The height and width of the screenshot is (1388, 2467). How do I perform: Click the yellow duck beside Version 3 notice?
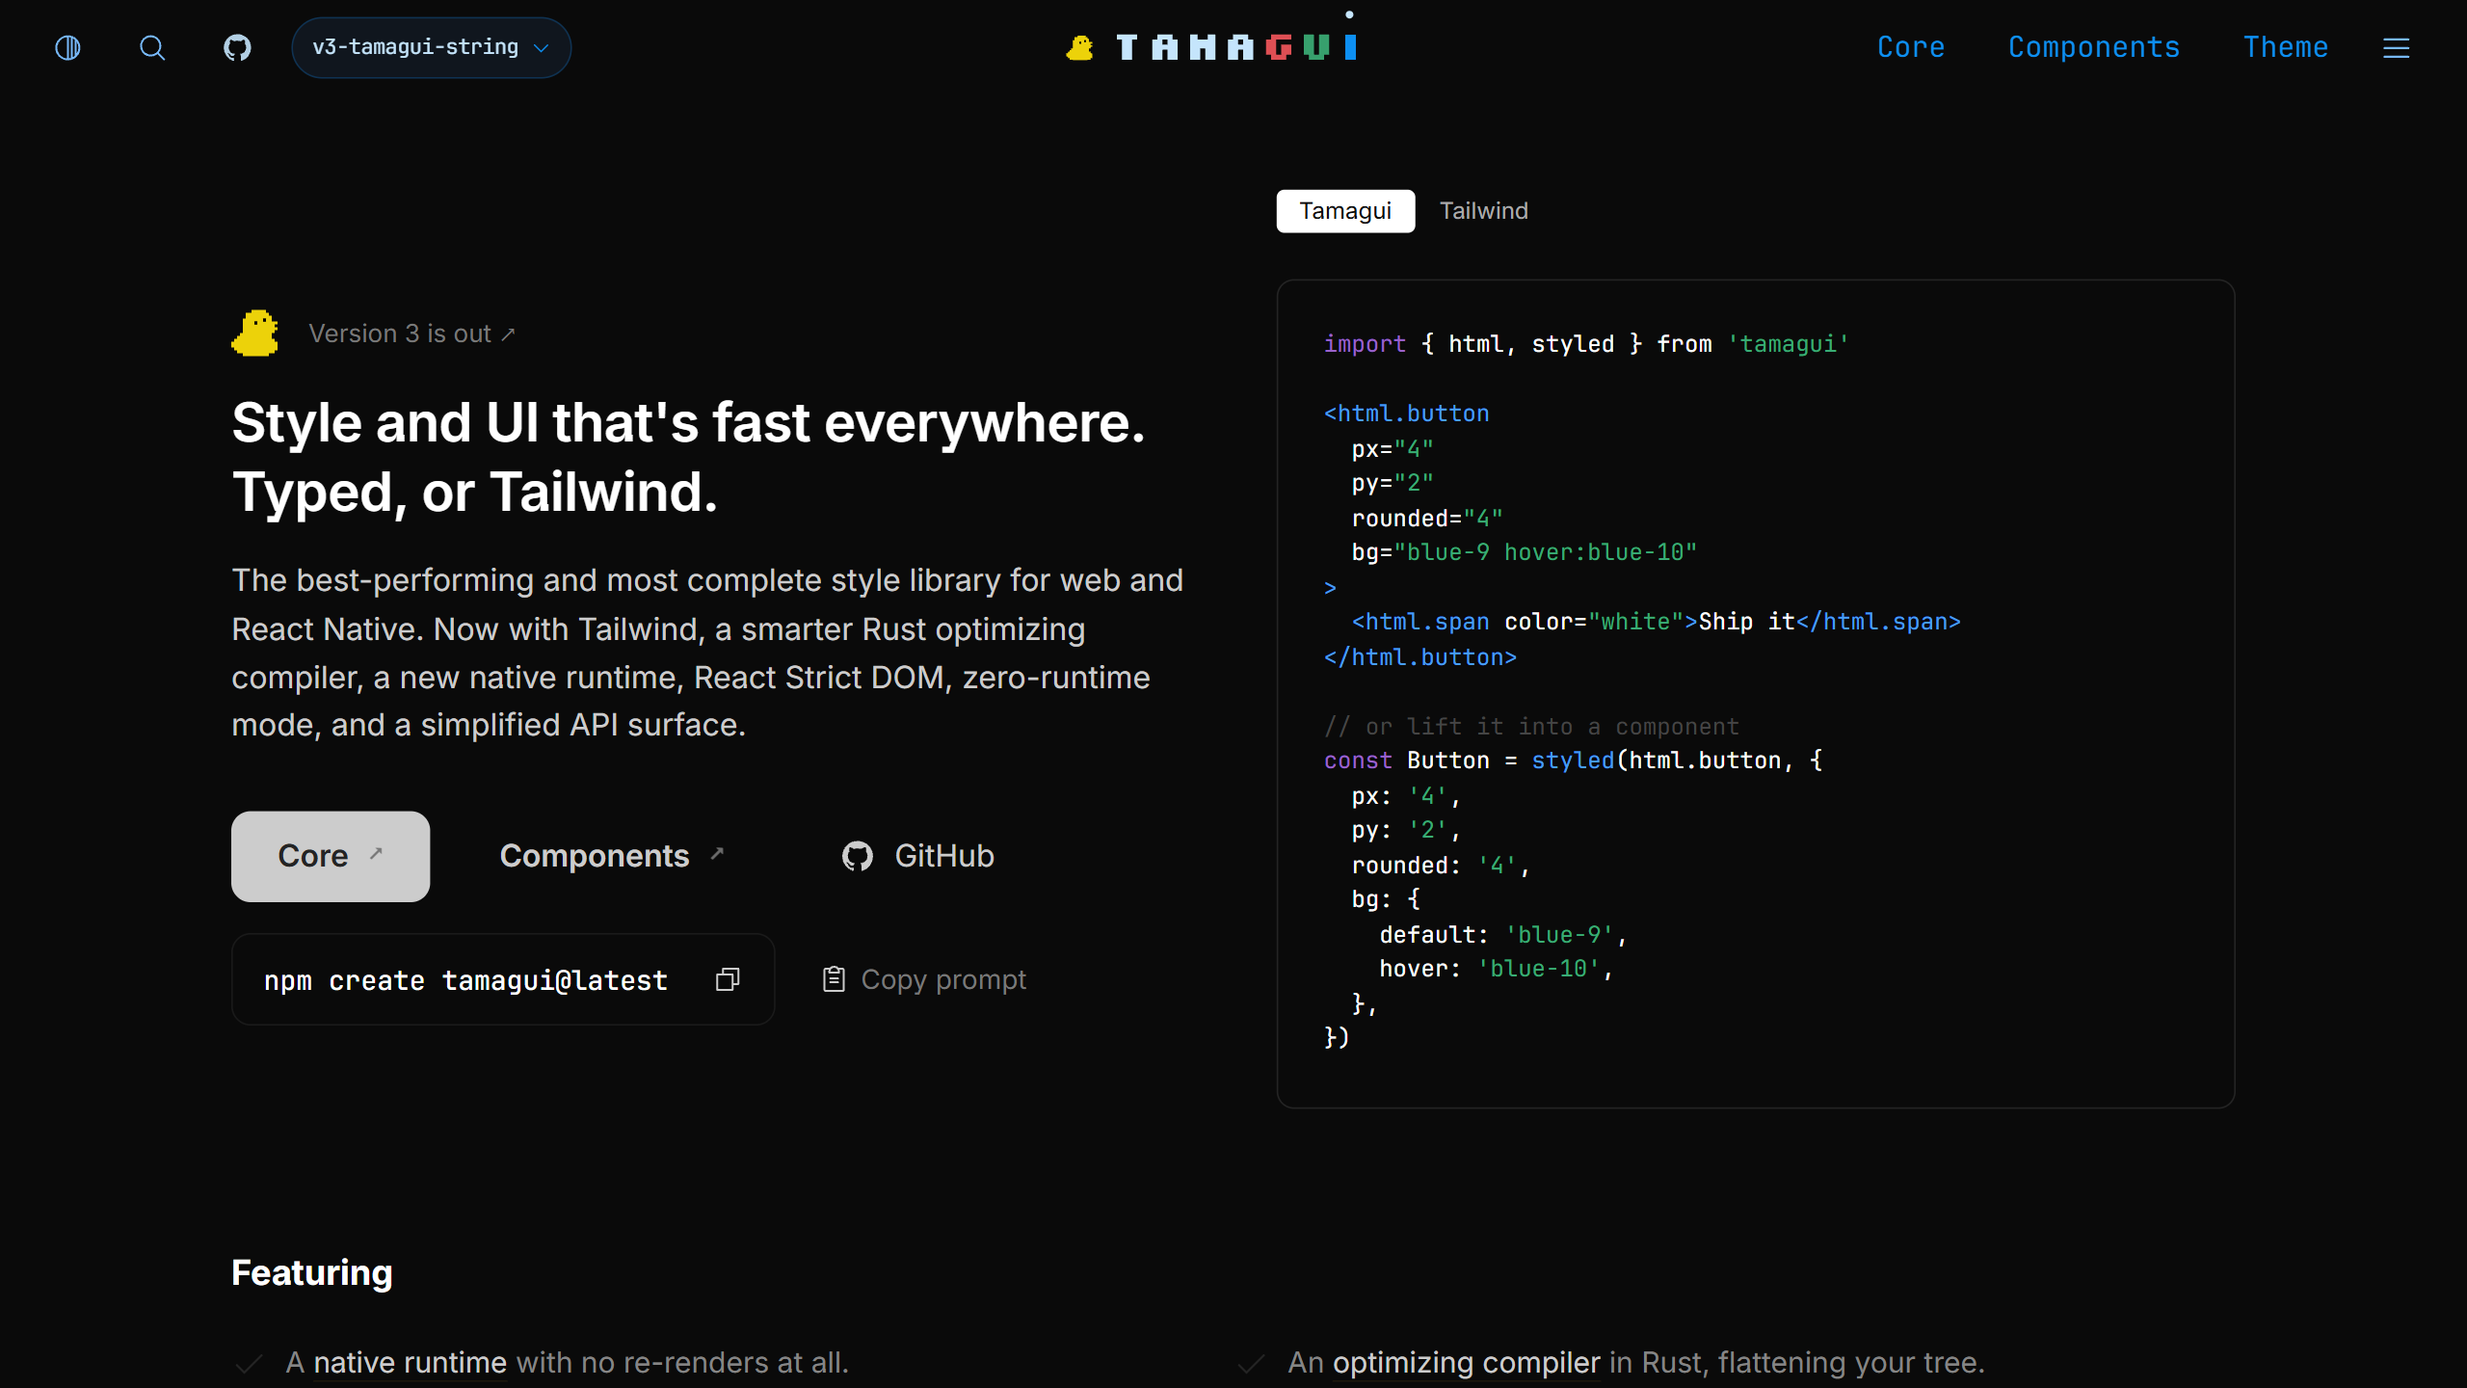coord(255,334)
